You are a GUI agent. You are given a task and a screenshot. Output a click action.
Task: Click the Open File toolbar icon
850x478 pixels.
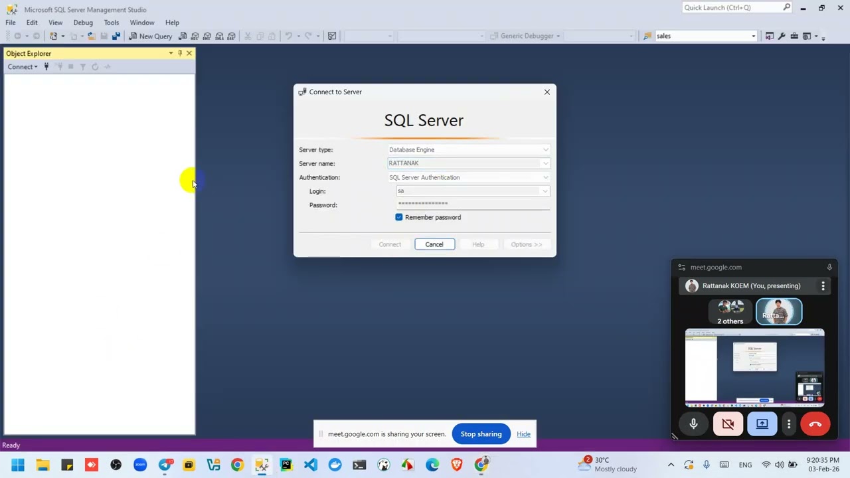[x=92, y=36]
